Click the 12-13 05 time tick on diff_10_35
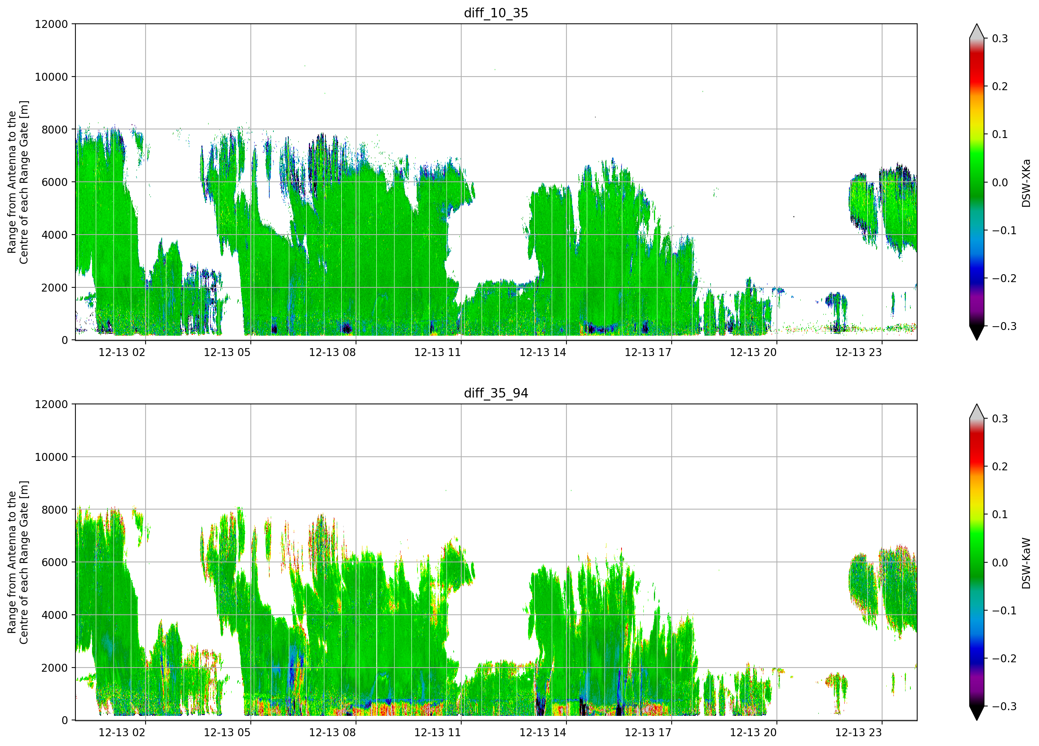Image resolution: width=1039 pixels, height=746 pixels. pyautogui.click(x=227, y=352)
